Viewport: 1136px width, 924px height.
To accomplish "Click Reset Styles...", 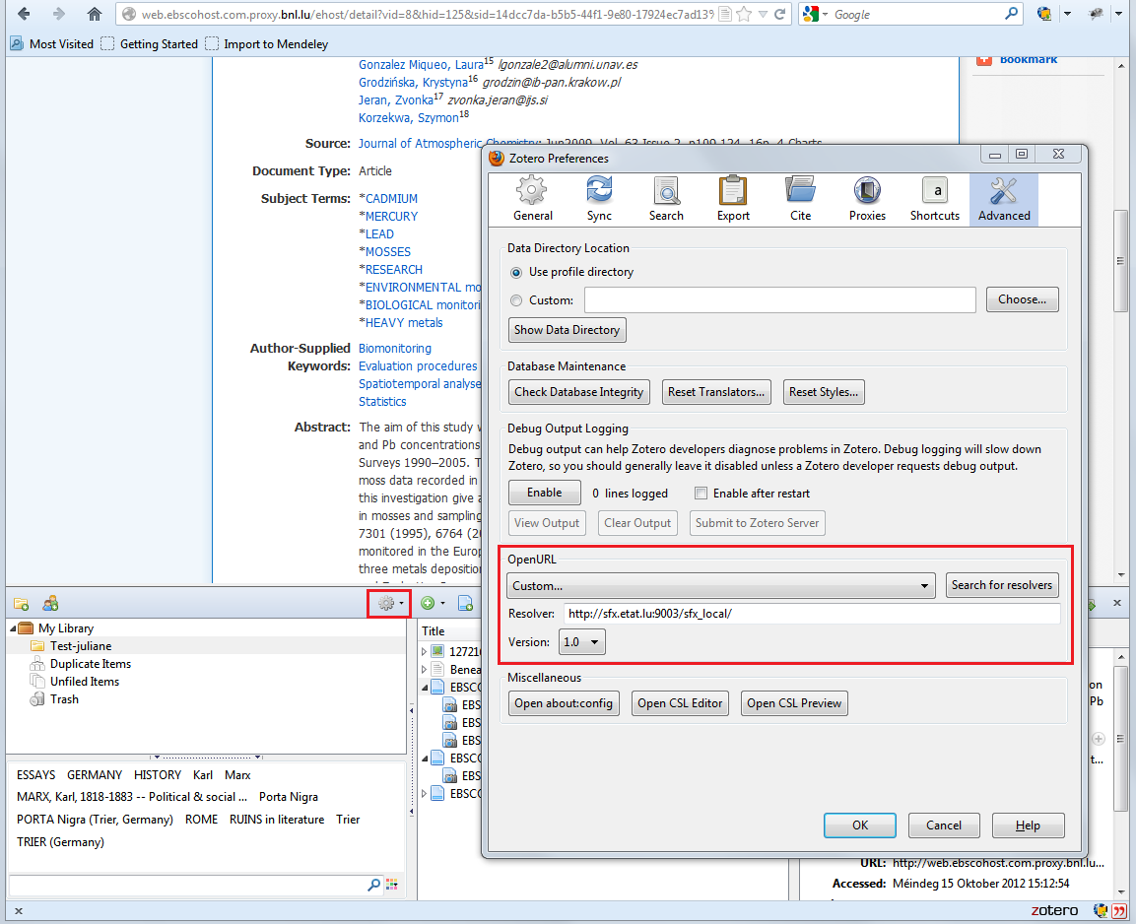I will [824, 392].
